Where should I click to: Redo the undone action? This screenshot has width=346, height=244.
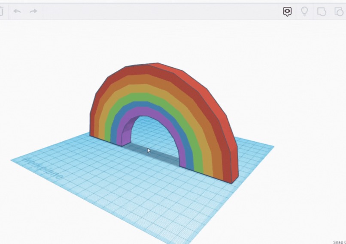point(33,11)
